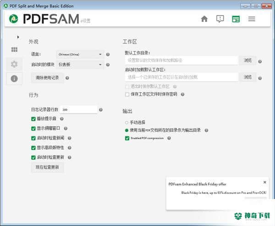Toggle 启动时检查更新 checkbox

33,157
